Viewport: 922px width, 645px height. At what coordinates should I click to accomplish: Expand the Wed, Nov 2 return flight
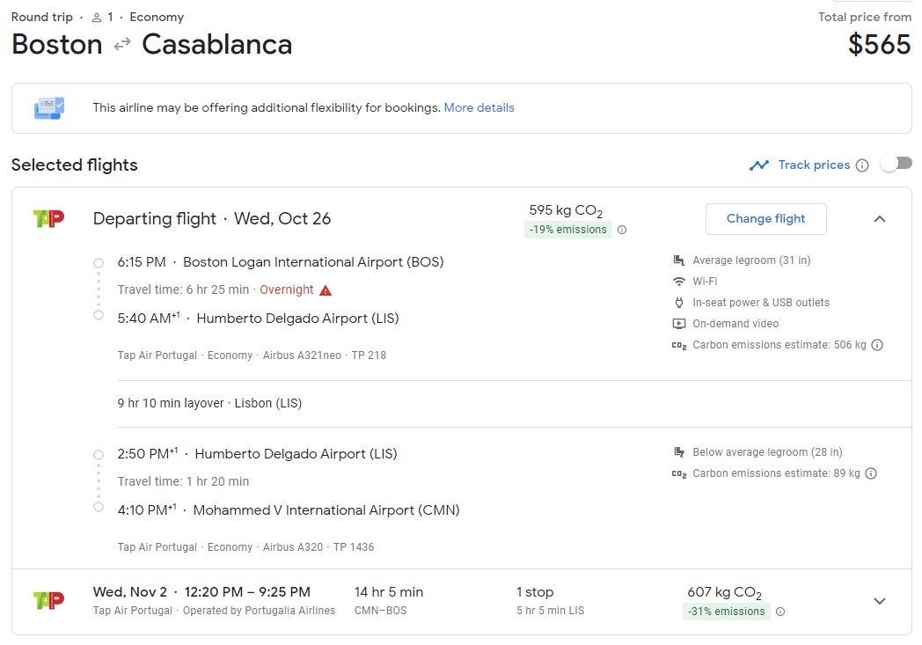[879, 601]
